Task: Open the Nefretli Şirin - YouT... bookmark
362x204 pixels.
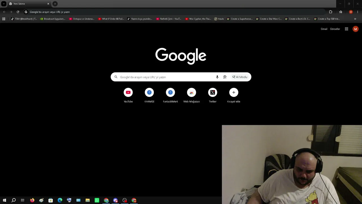Action: pos(169,19)
